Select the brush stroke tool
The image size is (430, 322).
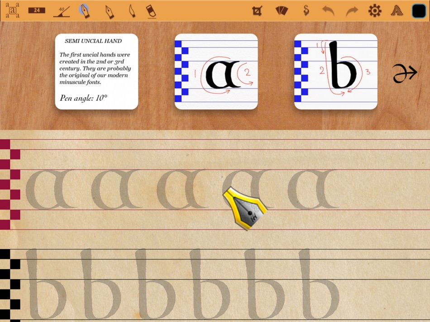point(132,11)
